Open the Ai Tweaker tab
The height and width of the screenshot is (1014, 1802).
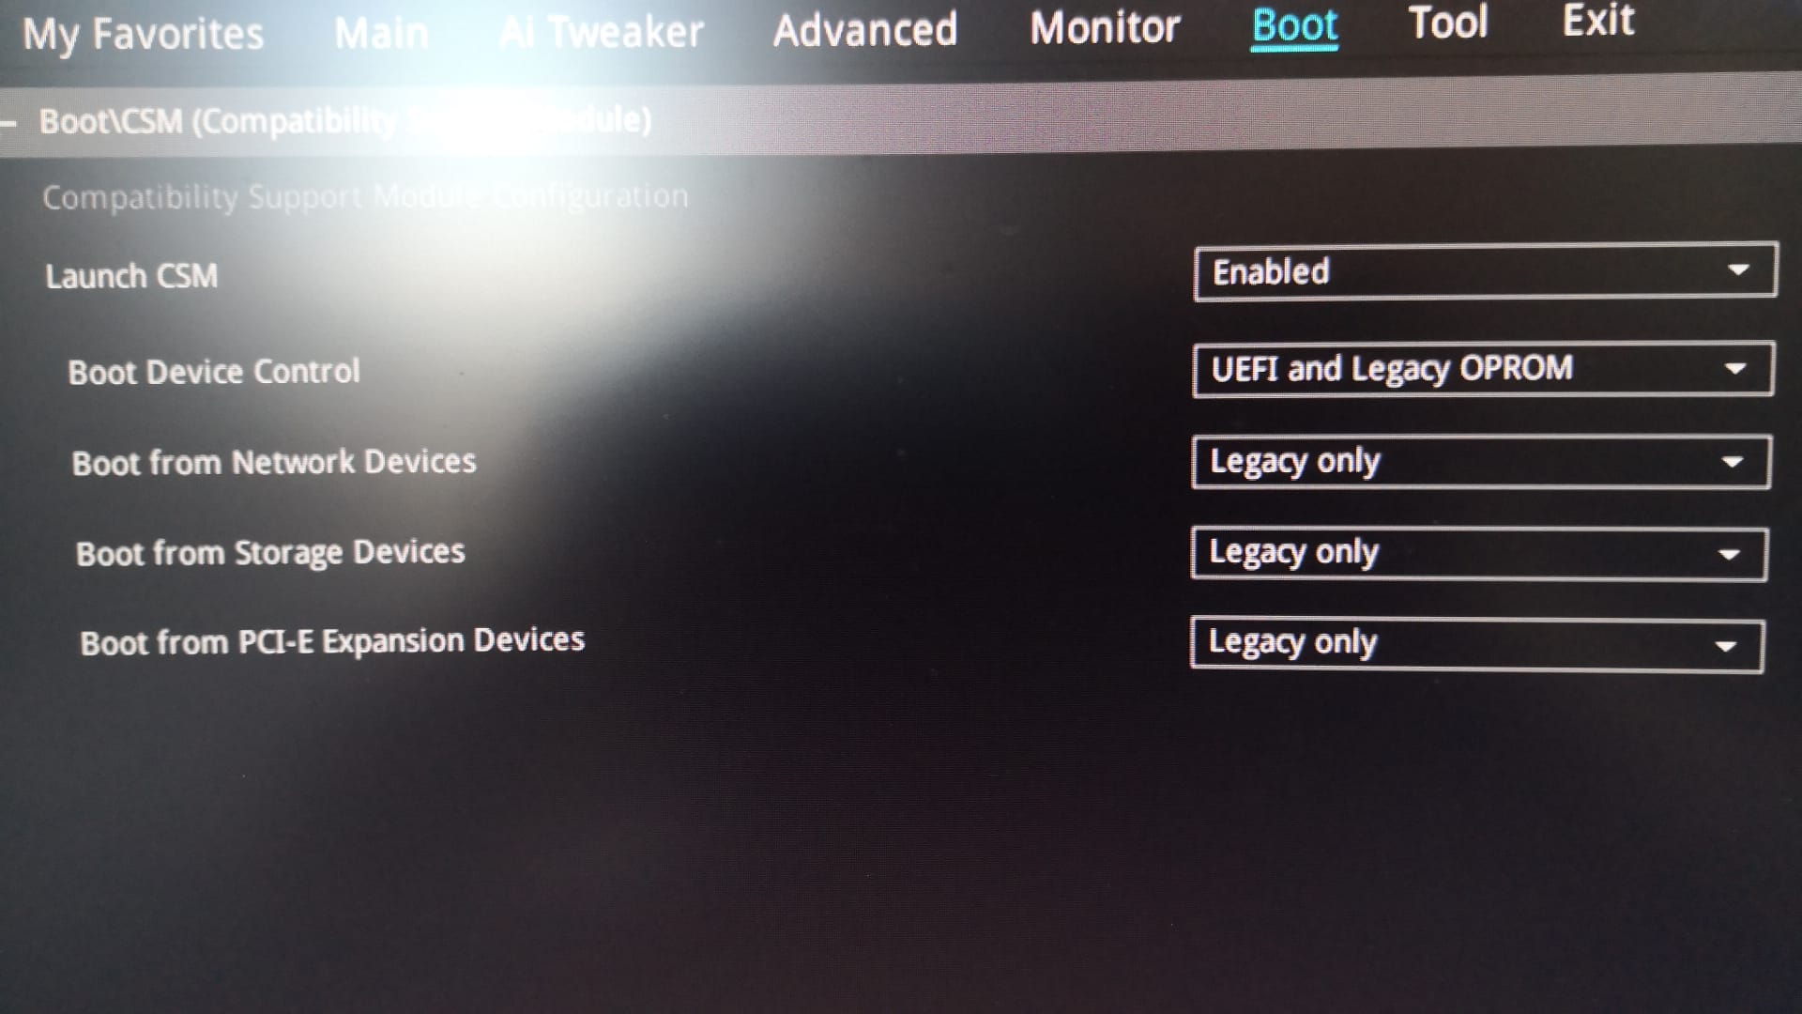[x=602, y=33]
